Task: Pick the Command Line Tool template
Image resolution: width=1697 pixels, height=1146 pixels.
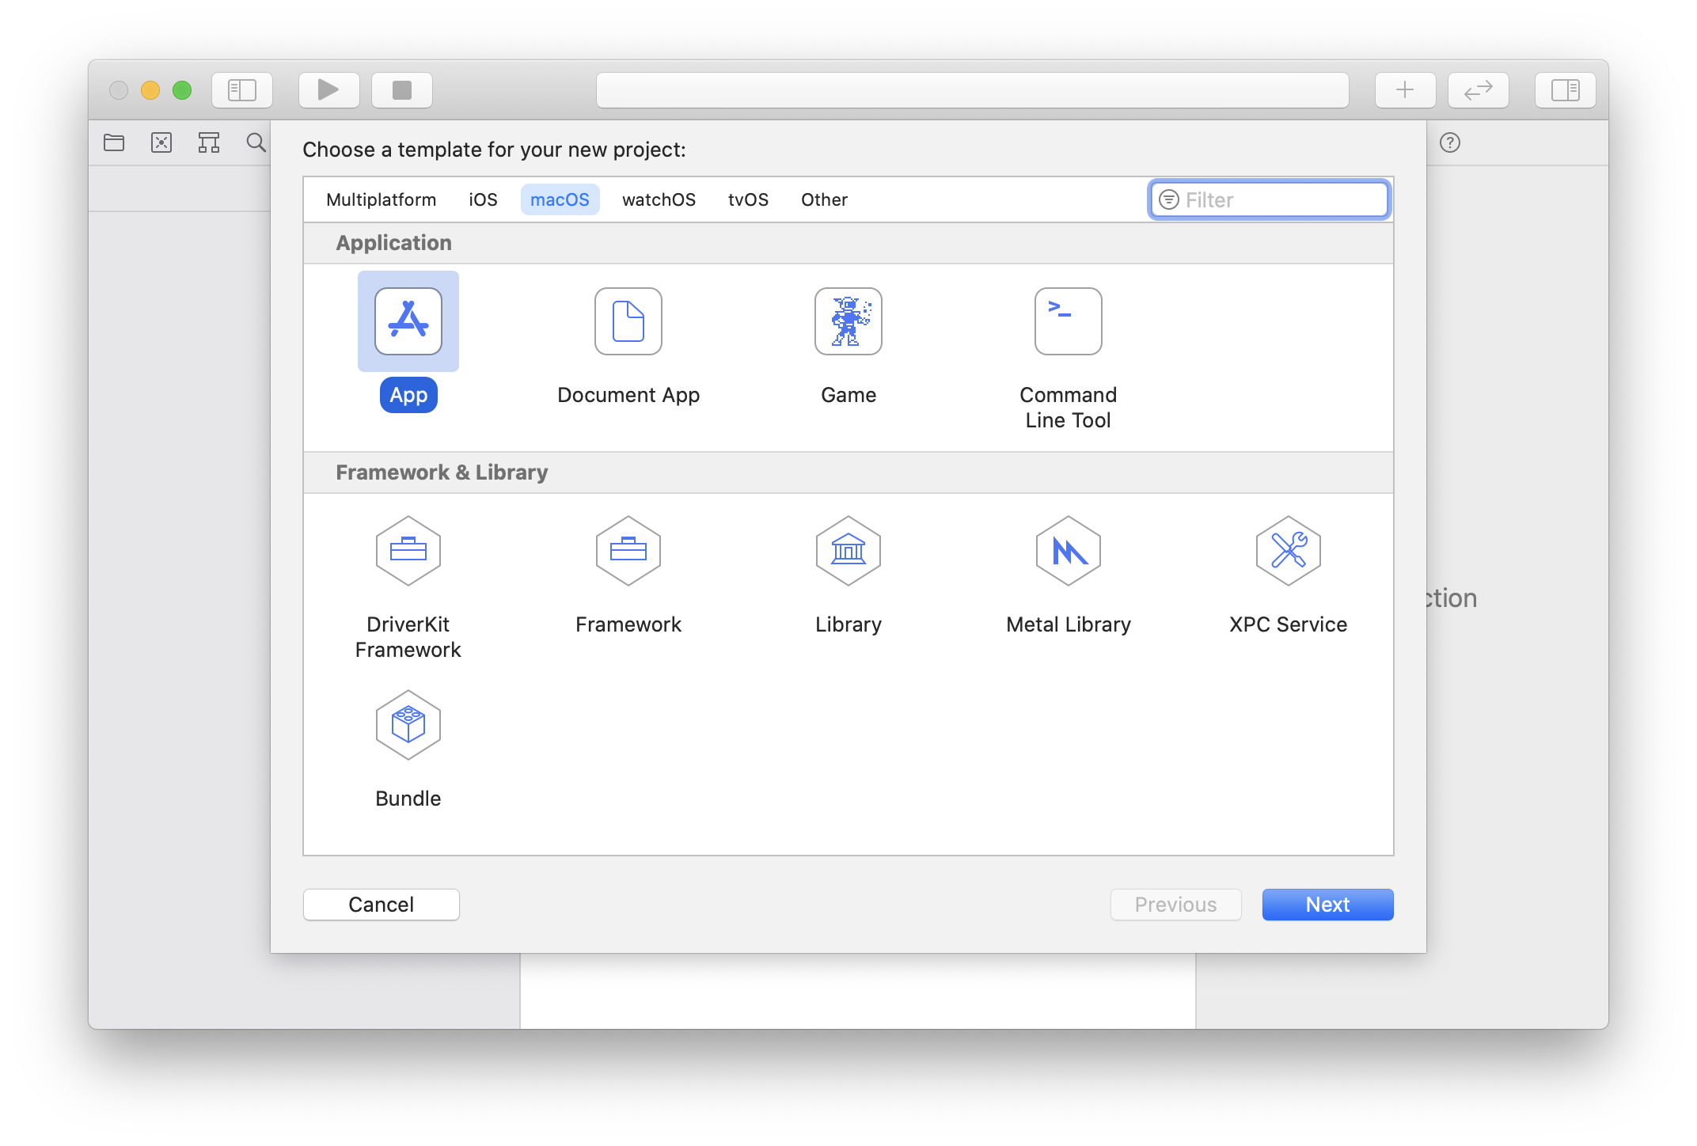Action: 1068,321
